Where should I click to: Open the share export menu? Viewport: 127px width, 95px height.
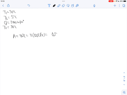[8, 6]
